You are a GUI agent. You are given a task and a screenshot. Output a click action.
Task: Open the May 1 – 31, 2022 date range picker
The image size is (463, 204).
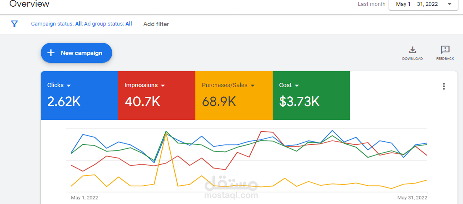[423, 4]
